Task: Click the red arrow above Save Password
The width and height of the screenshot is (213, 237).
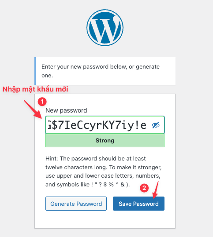Action: click(x=156, y=190)
